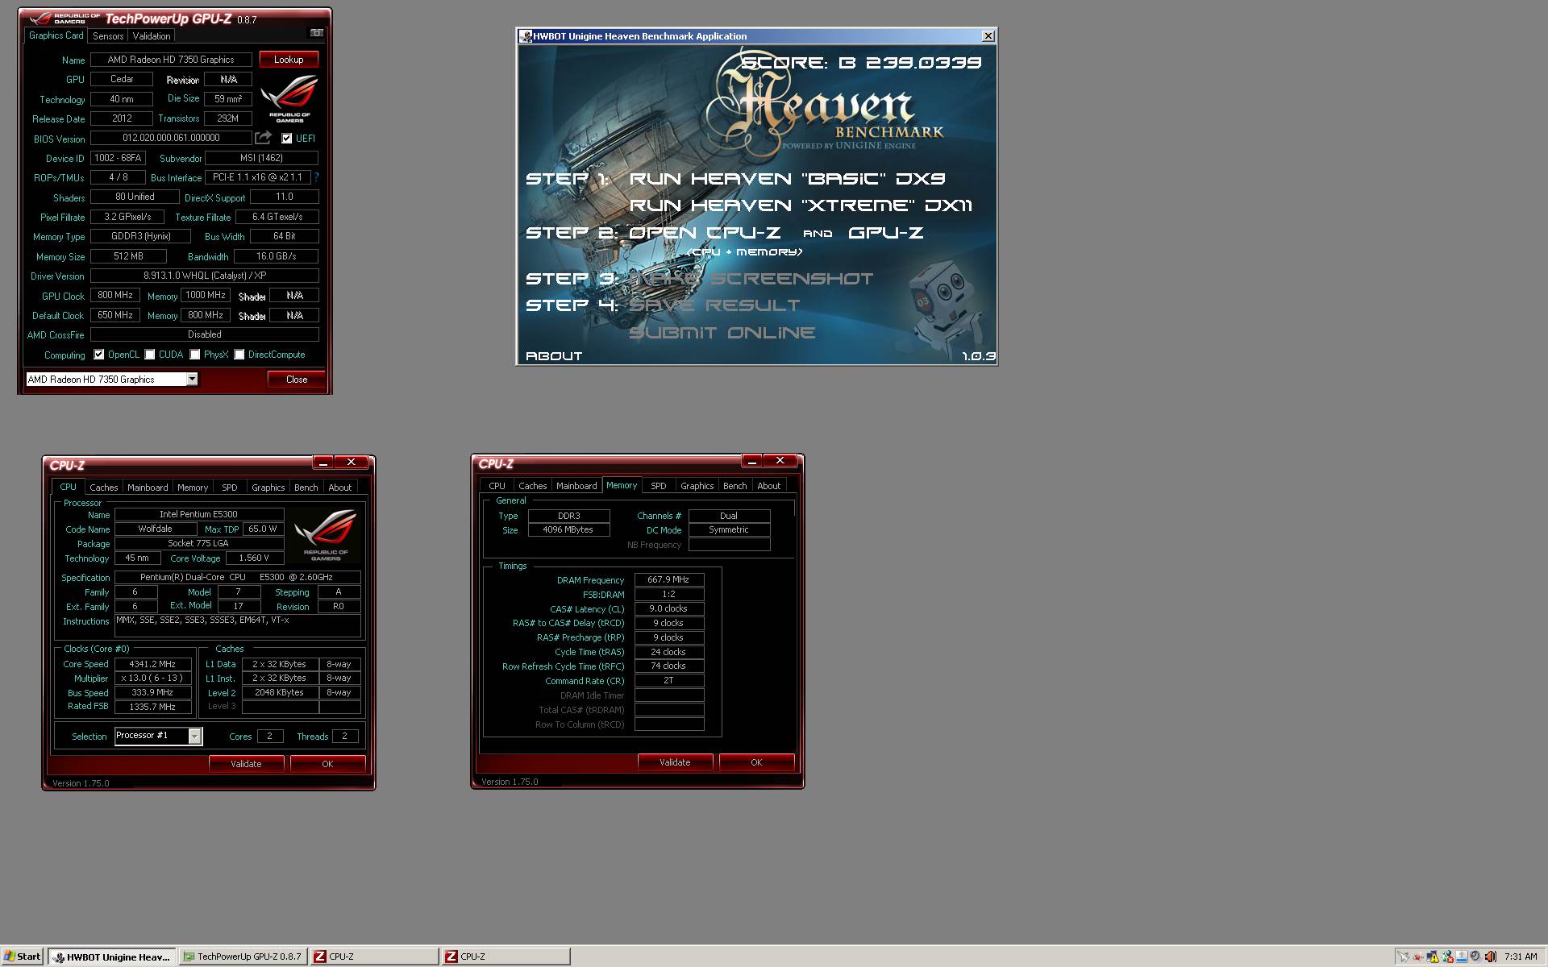Screen dimensions: 1548x967
Task: Click the upload arrow tray icon
Action: [x=1461, y=957]
